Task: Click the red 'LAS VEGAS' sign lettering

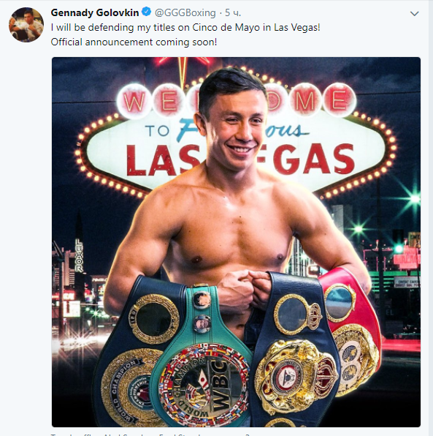Action: click(240, 160)
